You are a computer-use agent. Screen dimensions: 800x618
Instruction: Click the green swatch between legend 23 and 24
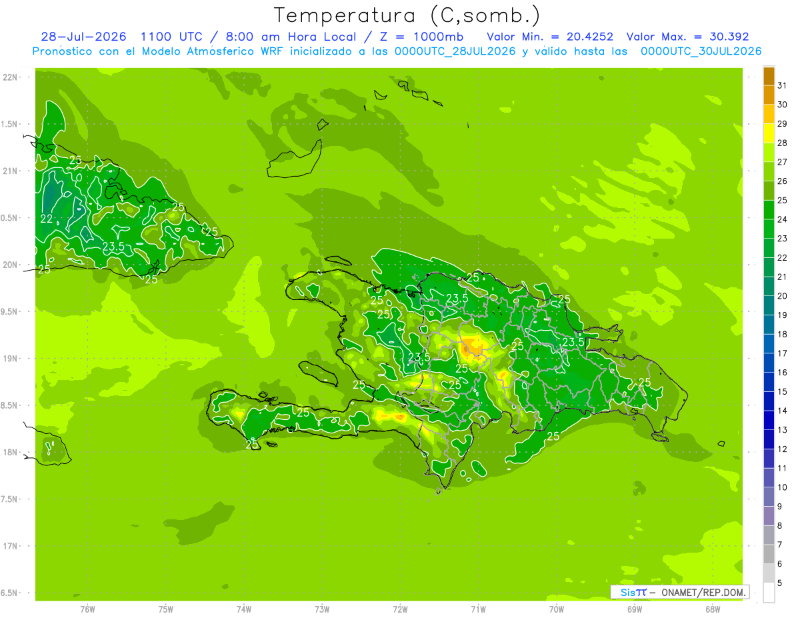[x=769, y=229]
